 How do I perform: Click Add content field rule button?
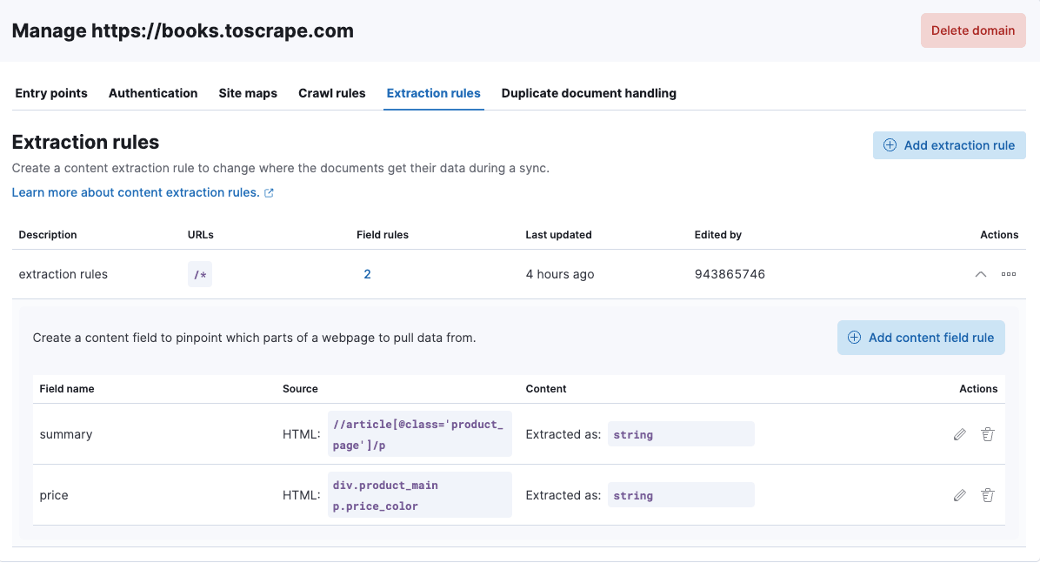[921, 338]
